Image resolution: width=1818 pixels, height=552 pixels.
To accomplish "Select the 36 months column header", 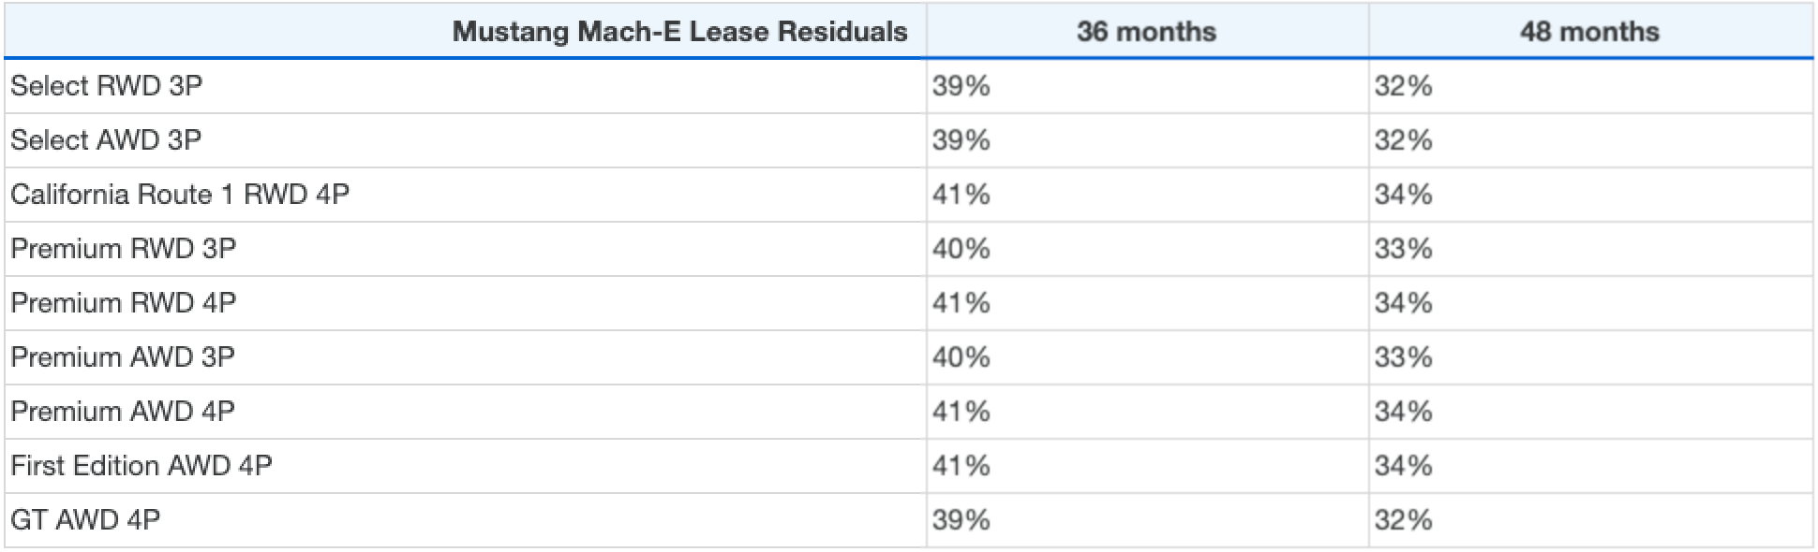I will (1146, 32).
